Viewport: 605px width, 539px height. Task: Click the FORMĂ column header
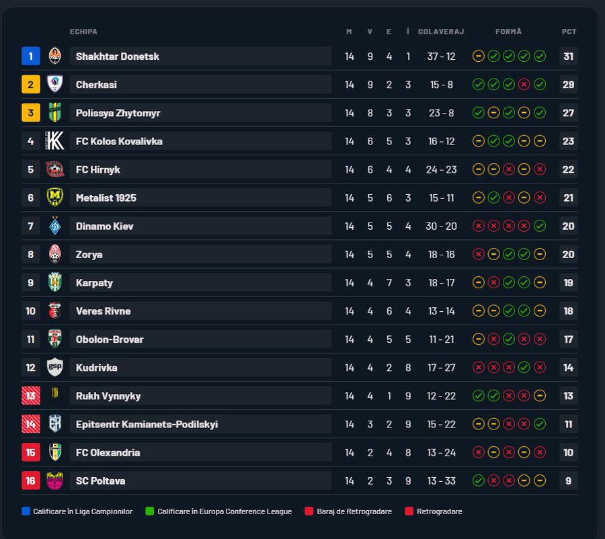(508, 32)
